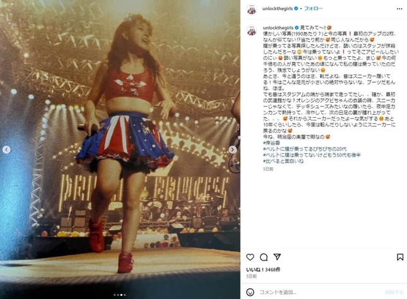This screenshot has height=299, width=407.
Task: Open the hashtag #岸谷香
Action: click(x=271, y=143)
